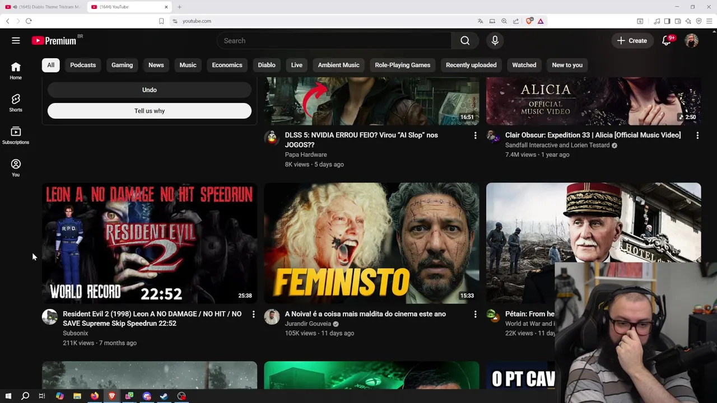
Task: Open the Resident Evil 2 speedrun thumbnail
Action: 150,243
